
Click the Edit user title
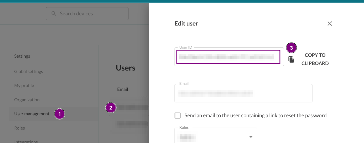(186, 23)
